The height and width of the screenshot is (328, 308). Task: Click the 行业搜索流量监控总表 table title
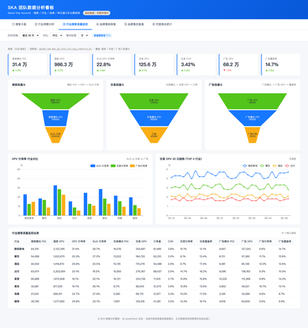(26, 233)
